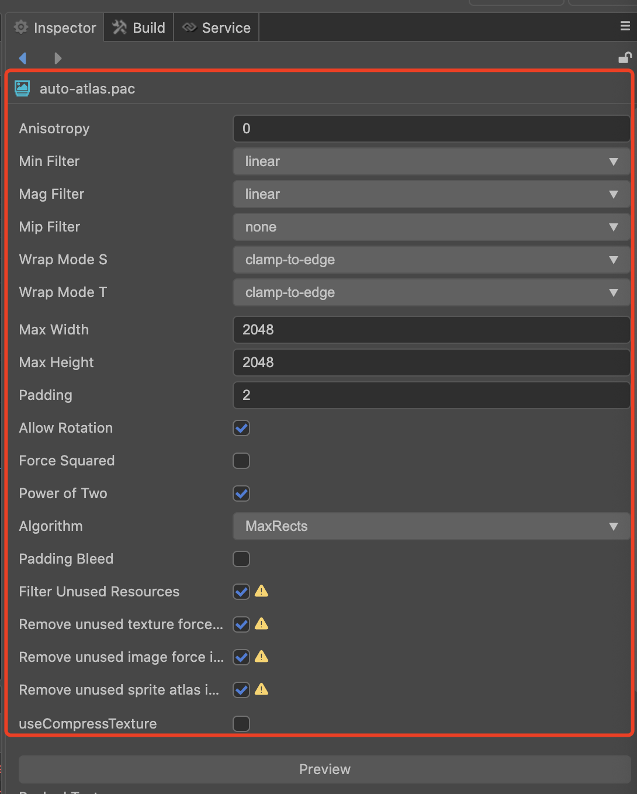Switch to the Build tab
The image size is (637, 794).
pos(139,27)
